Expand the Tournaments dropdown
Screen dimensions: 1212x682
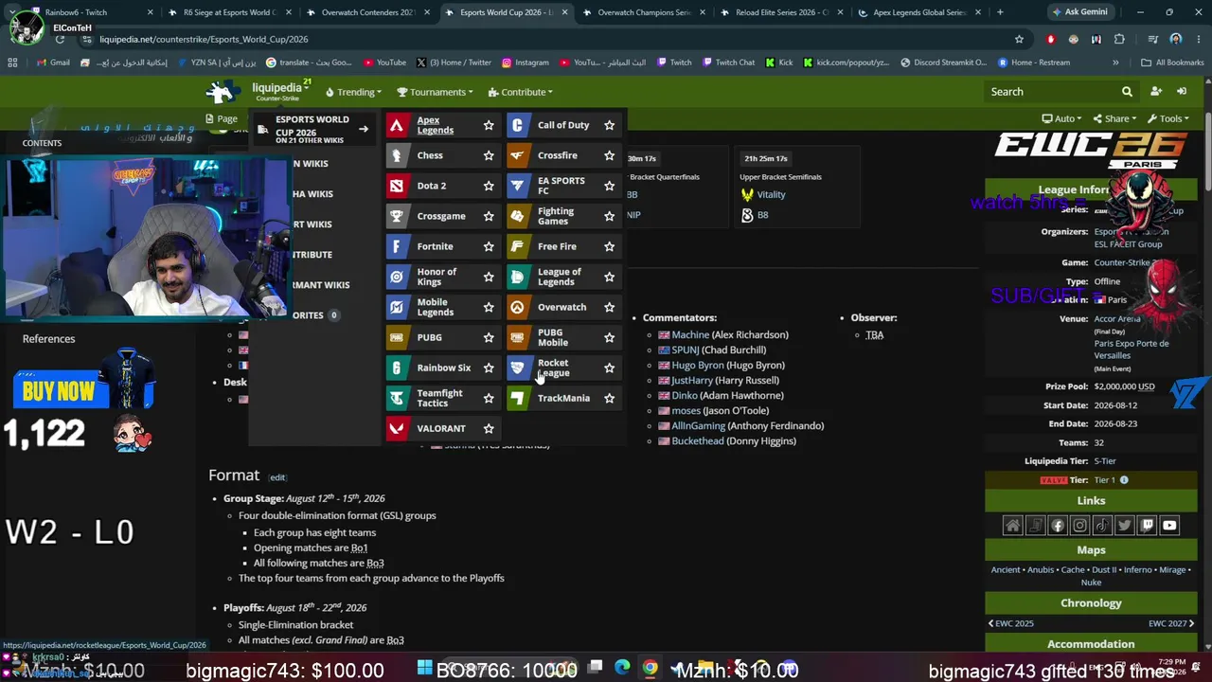click(436, 92)
